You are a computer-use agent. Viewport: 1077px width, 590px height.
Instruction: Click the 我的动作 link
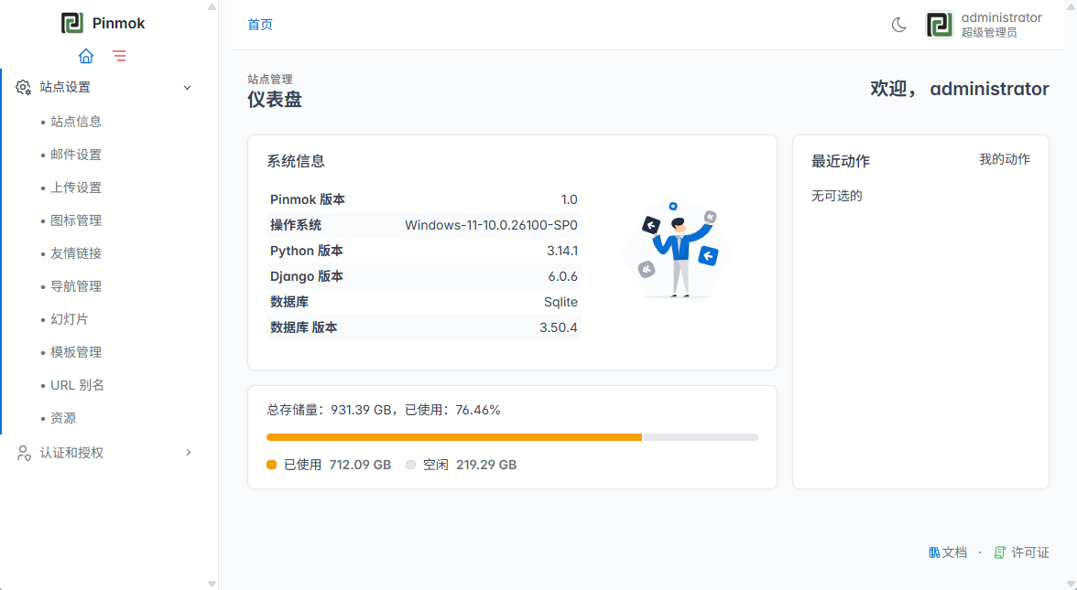coord(1004,159)
